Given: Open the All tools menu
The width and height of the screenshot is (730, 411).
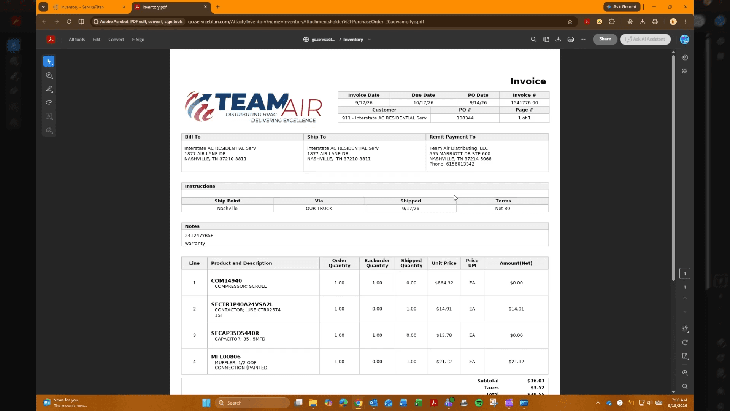Looking at the screenshot, I should (x=76, y=40).
